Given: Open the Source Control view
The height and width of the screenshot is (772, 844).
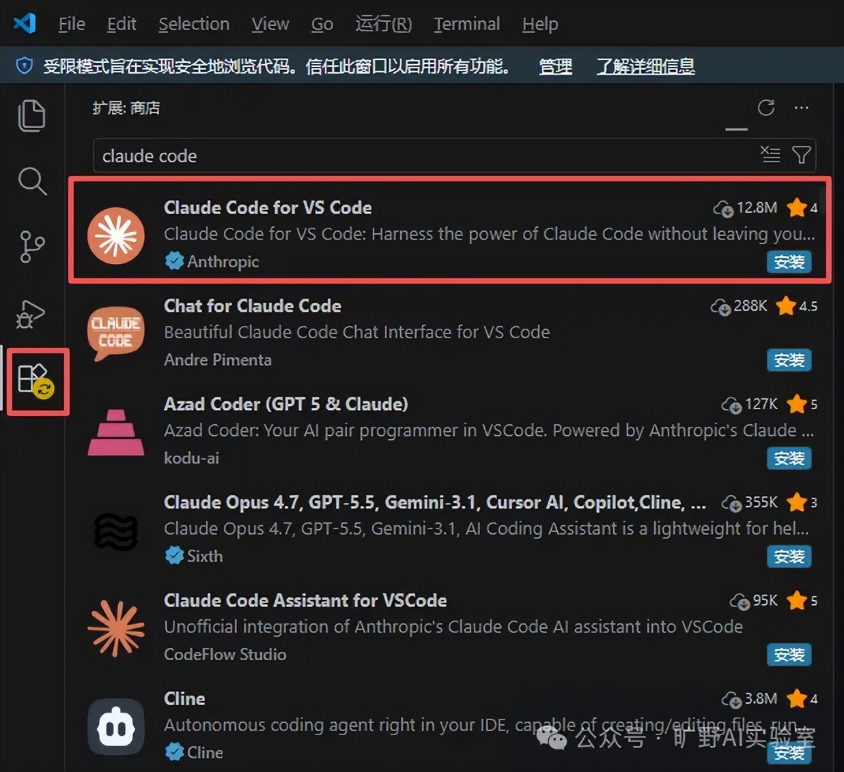Looking at the screenshot, I should 31,246.
